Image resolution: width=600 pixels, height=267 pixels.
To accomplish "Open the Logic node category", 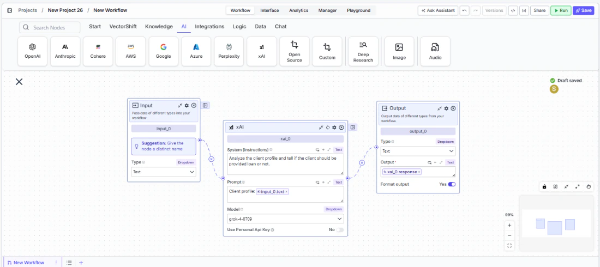I will pos(240,27).
